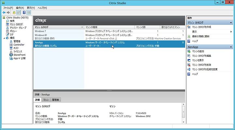Sort by マシンの数 column header
The image size is (235, 130).
(x=147, y=27)
